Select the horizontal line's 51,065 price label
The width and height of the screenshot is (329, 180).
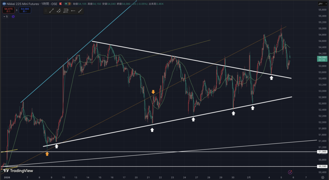click(x=322, y=151)
